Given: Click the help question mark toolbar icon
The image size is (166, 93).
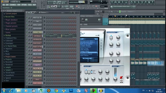Looking at the screenshot, I should (x=153, y=2).
